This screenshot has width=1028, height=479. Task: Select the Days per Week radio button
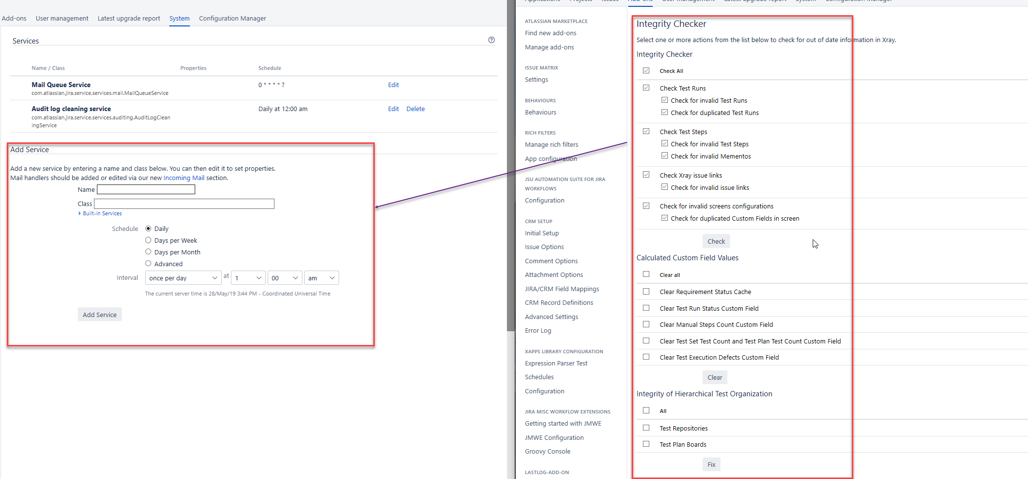coord(148,240)
